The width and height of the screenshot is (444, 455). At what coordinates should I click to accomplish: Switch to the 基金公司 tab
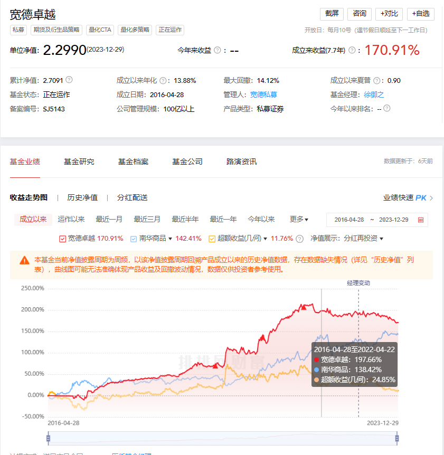[187, 162]
